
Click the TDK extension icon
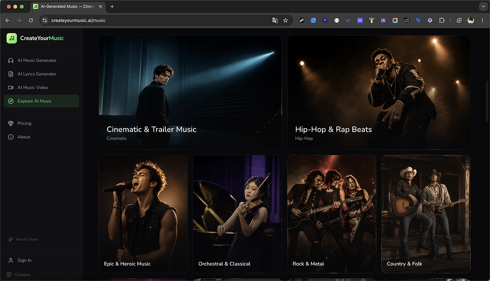point(360,20)
